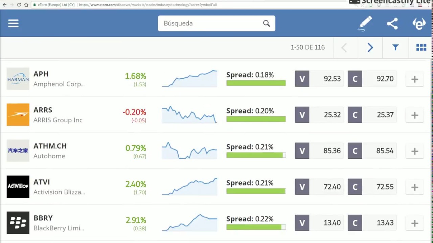Image resolution: width=433 pixels, height=243 pixels.
Task: Switch to grid view layout
Action: click(x=421, y=48)
